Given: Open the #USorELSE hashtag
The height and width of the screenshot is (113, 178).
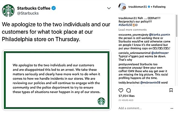Looking at the screenshot, I should pyautogui.click(x=125, y=25).
